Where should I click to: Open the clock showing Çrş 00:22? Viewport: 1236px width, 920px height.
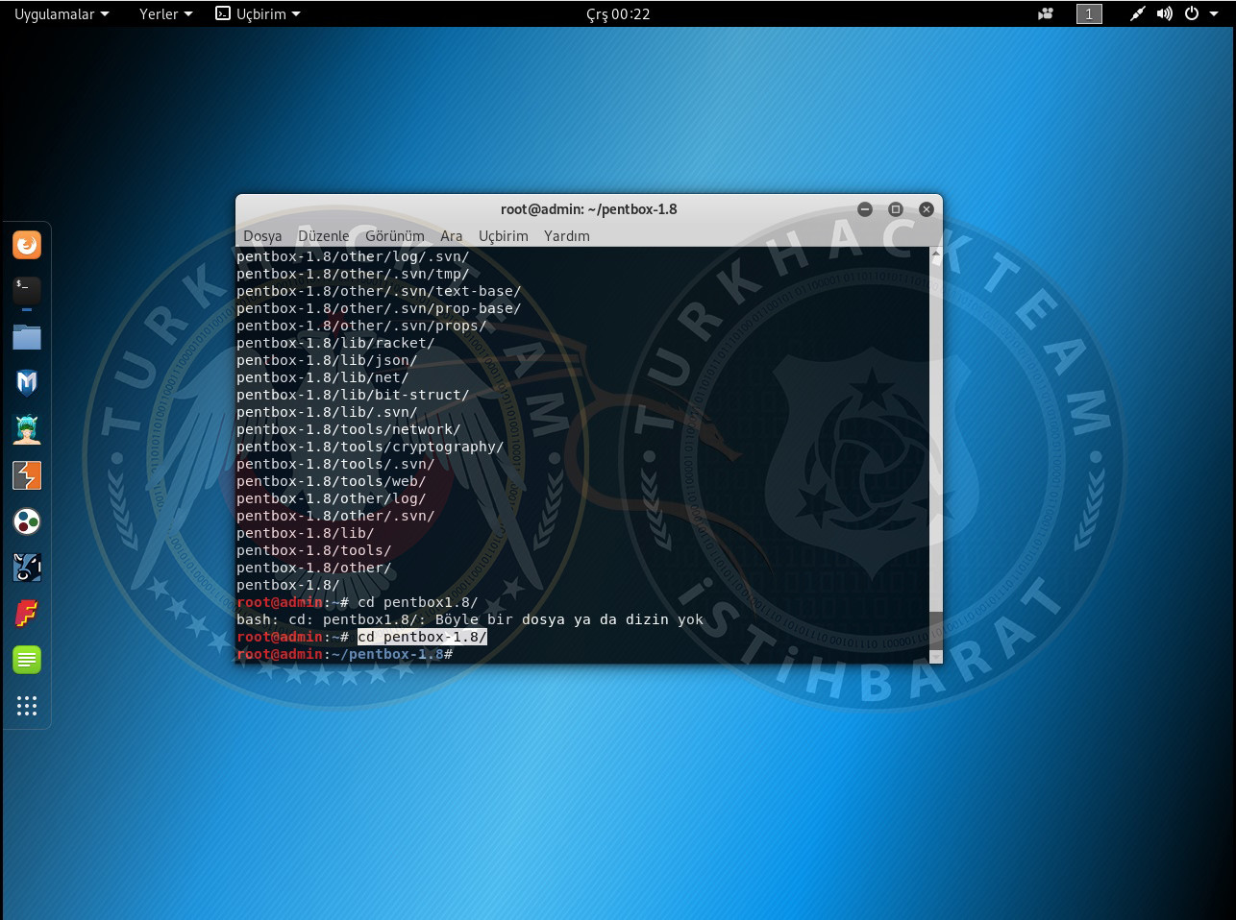pos(618,14)
